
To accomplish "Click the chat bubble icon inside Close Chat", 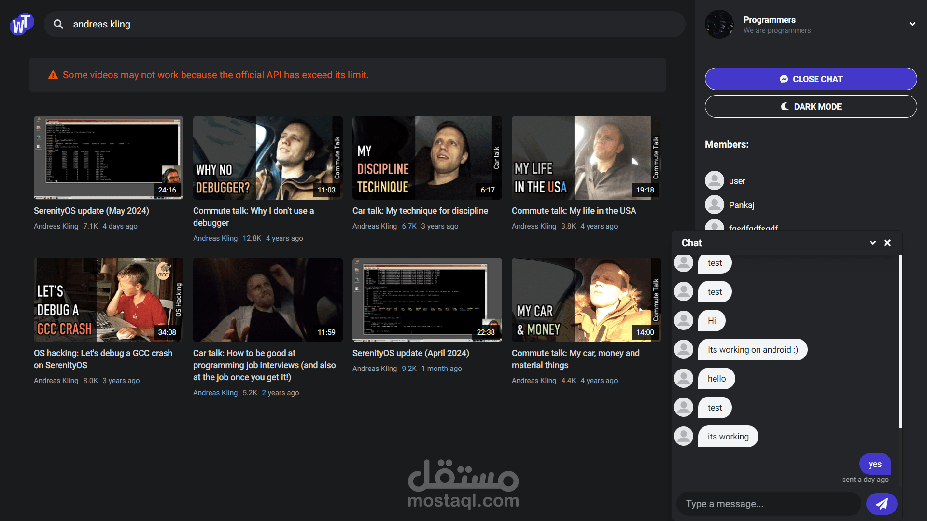I will click(x=784, y=79).
